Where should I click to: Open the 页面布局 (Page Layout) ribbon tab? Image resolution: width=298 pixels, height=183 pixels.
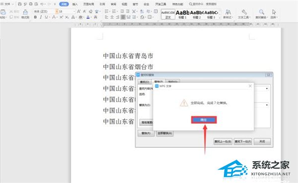(x=88, y=4)
